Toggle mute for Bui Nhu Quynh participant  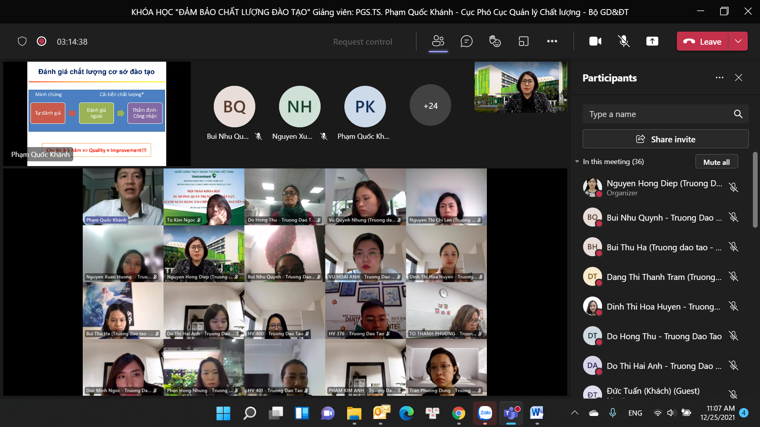point(733,217)
